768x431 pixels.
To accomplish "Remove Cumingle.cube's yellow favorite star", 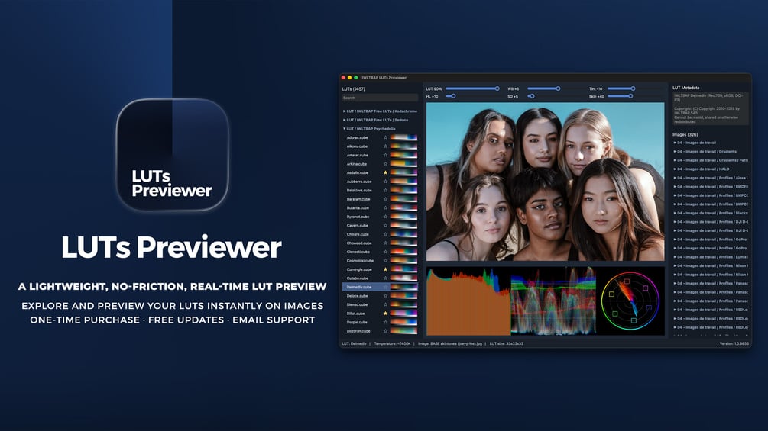I will click(385, 270).
